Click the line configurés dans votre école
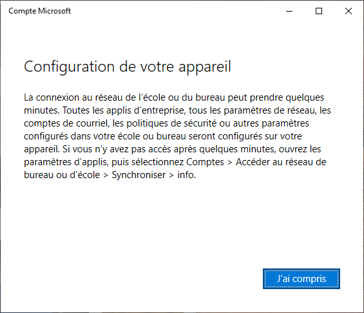Viewport: 364px width, 313px height. pos(163,136)
